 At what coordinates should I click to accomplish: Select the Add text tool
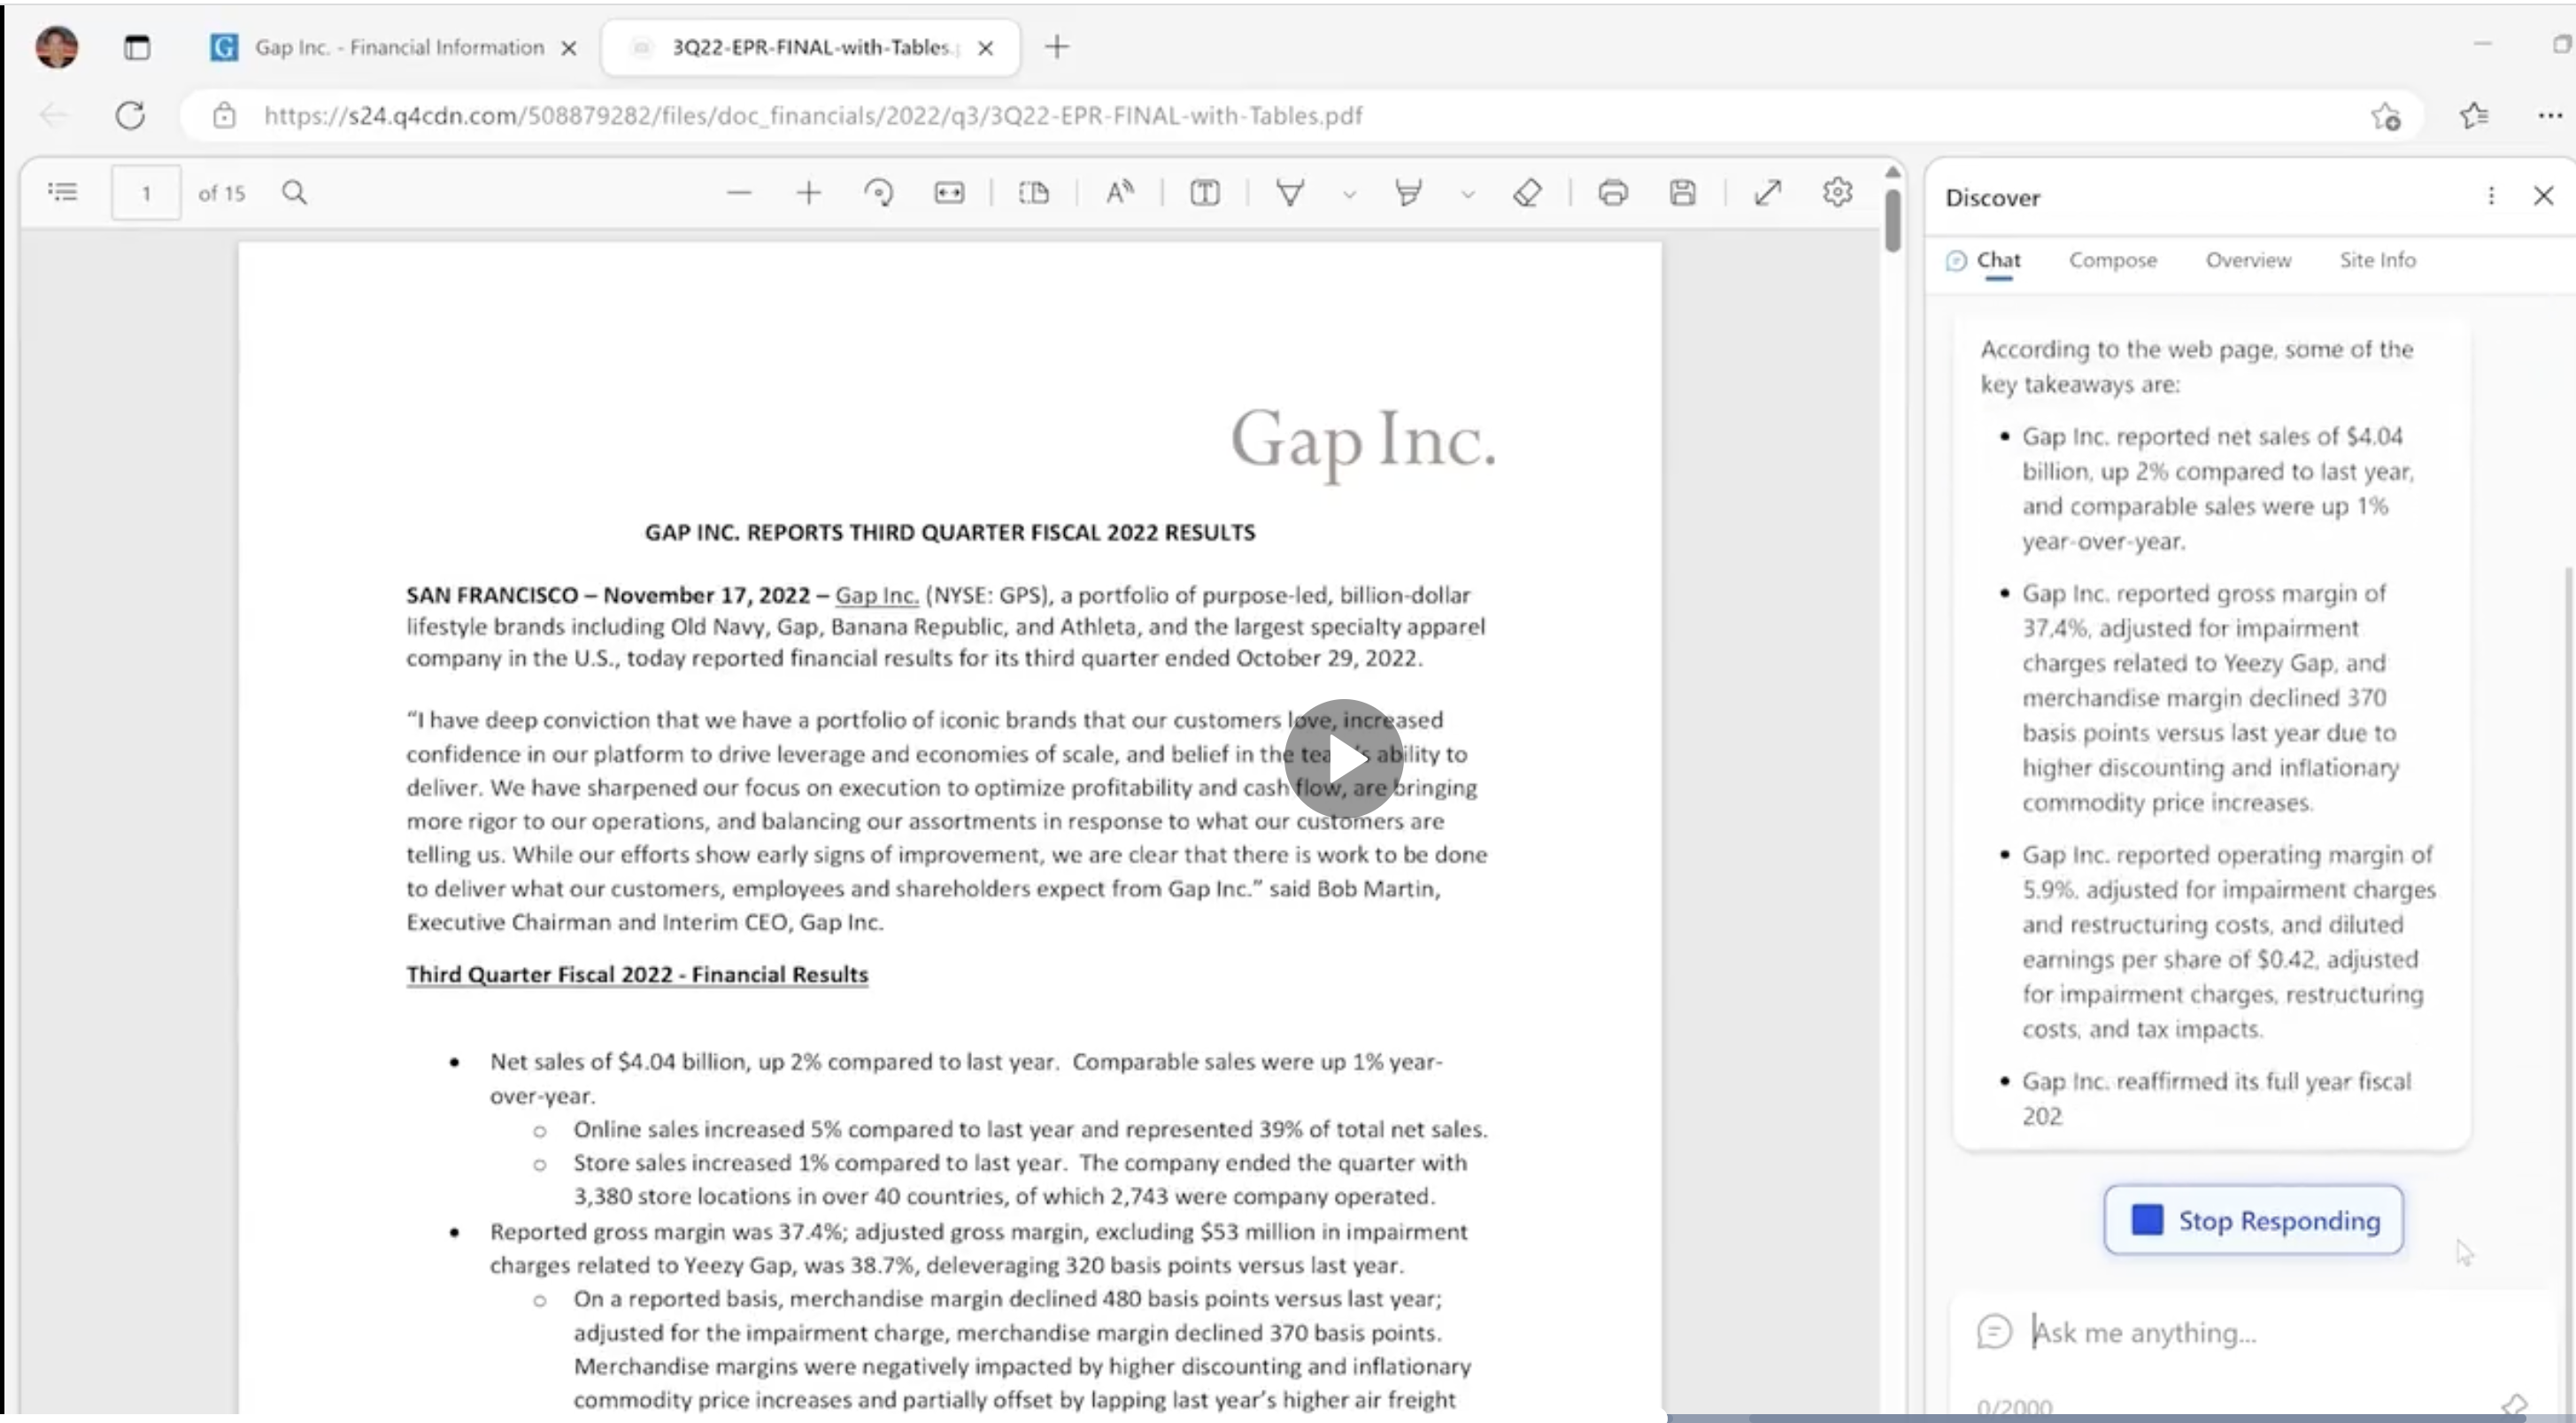(1205, 192)
